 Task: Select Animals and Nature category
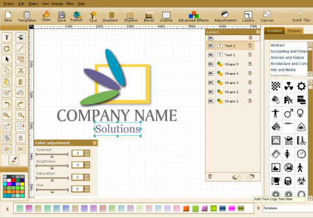(287, 57)
